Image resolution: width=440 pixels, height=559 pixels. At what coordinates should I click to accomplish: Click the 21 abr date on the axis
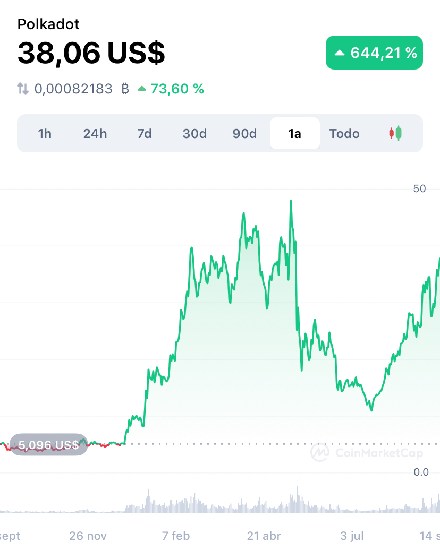point(264,536)
